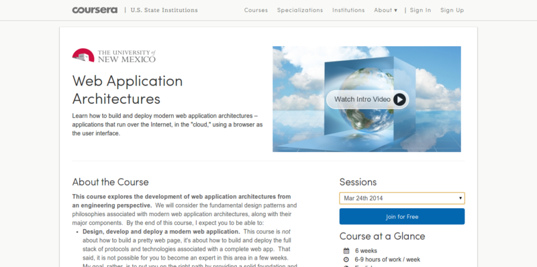Open the Sessions date dropdown

pyautogui.click(x=402, y=198)
